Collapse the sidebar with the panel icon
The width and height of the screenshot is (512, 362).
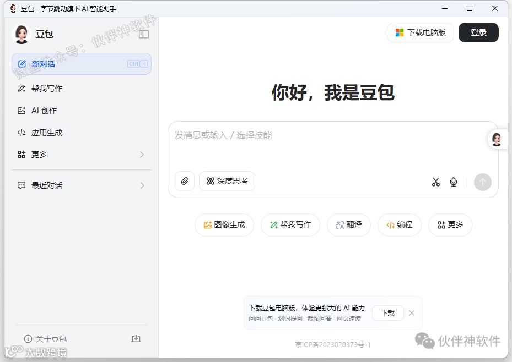pyautogui.click(x=144, y=34)
